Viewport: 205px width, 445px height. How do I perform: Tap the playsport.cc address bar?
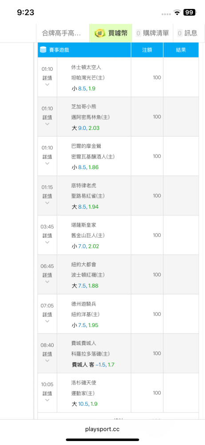coord(102,429)
